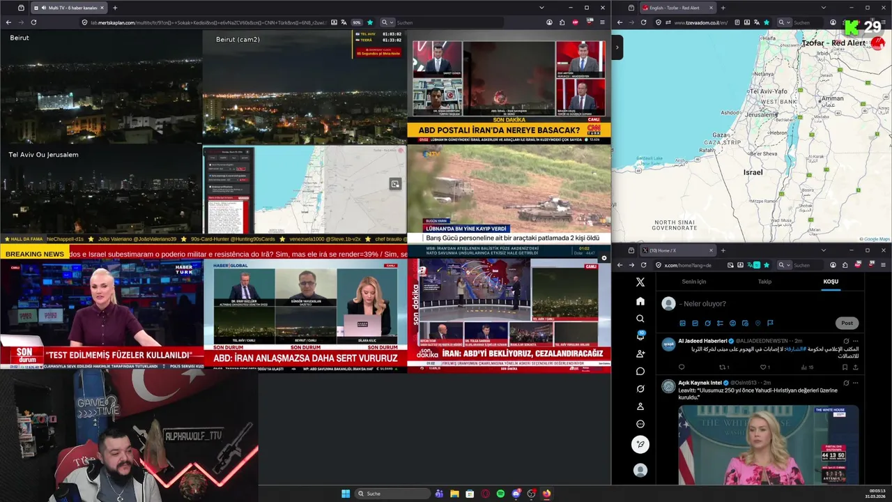Reload the Multi TV page
This screenshot has width=892, height=502.
tap(33, 22)
